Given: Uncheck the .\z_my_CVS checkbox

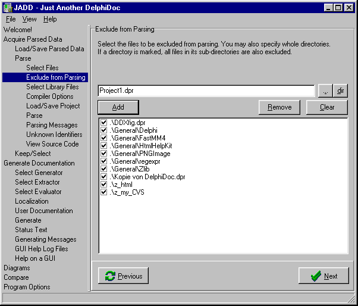Looking at the screenshot, I should click(x=104, y=192).
